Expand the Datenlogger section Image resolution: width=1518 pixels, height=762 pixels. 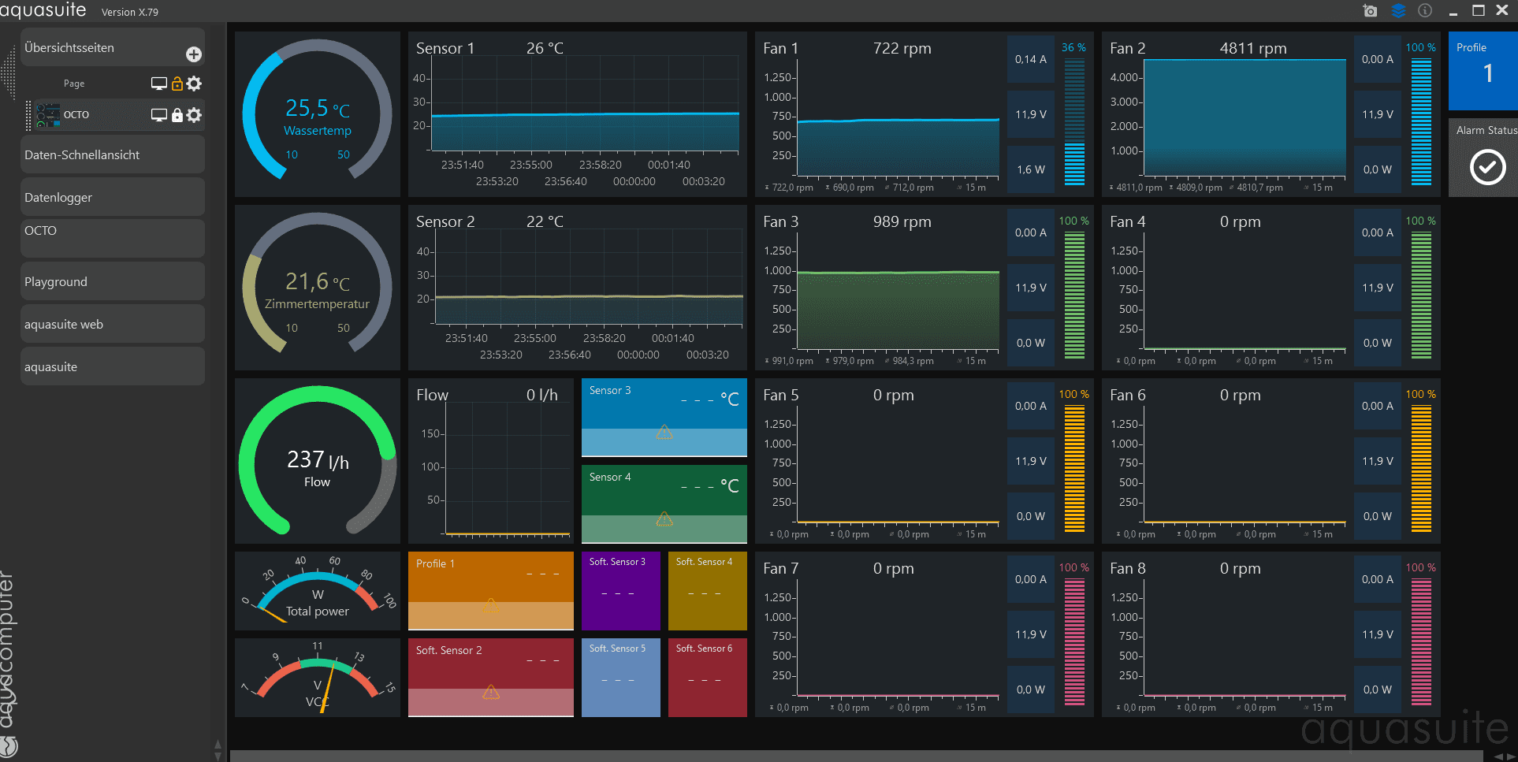(113, 197)
